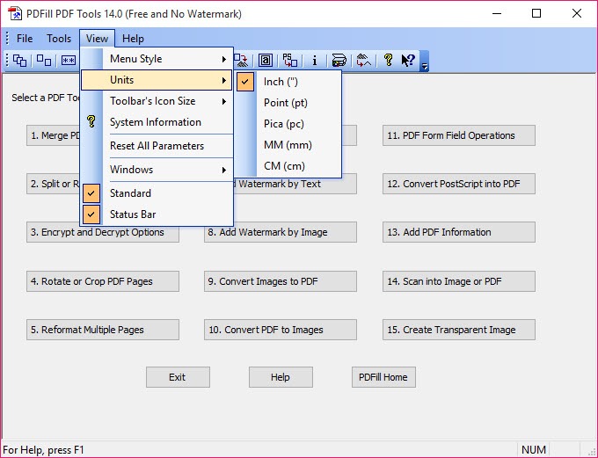The width and height of the screenshot is (598, 458).
Task: Click the Merge PDF toolbar icon
Action: click(x=20, y=61)
